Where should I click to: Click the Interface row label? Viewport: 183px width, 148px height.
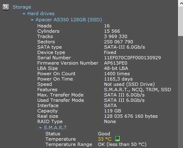[48, 105]
